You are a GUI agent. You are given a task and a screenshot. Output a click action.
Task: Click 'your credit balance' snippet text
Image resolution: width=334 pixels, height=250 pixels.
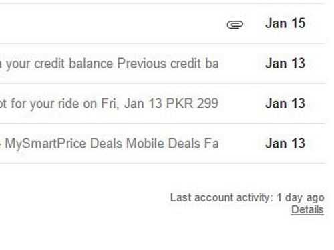coord(59,64)
